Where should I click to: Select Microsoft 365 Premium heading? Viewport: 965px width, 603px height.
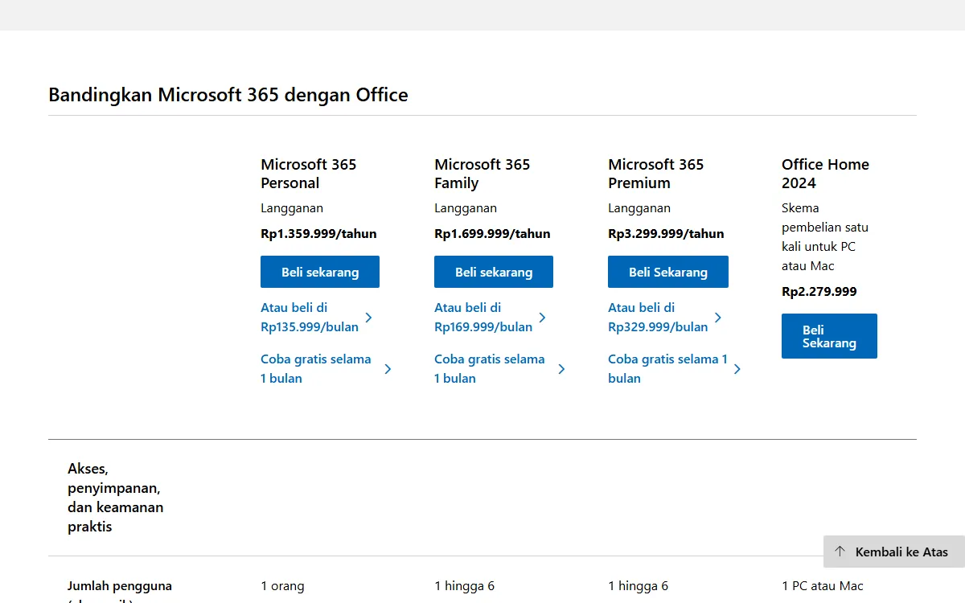click(x=656, y=174)
